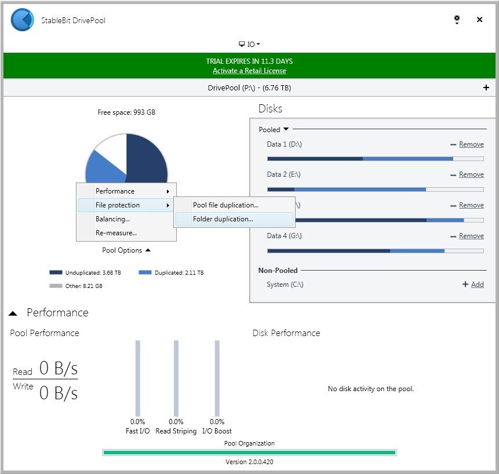
Task: Click the Data 4 (G:\) usage bar
Action: tap(376, 251)
